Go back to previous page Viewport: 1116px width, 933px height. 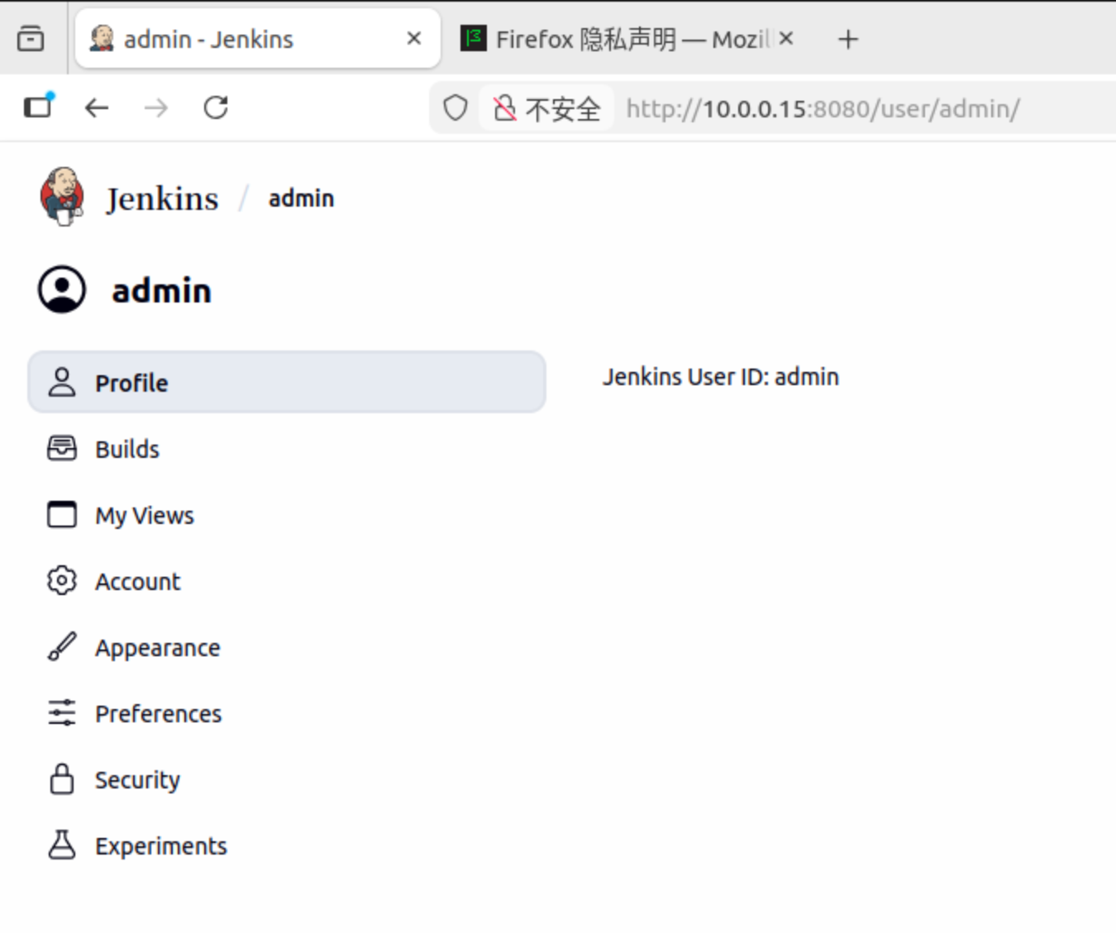tap(98, 107)
